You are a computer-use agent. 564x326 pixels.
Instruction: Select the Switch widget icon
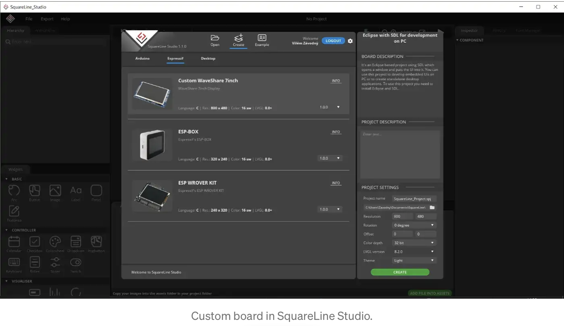(76, 262)
